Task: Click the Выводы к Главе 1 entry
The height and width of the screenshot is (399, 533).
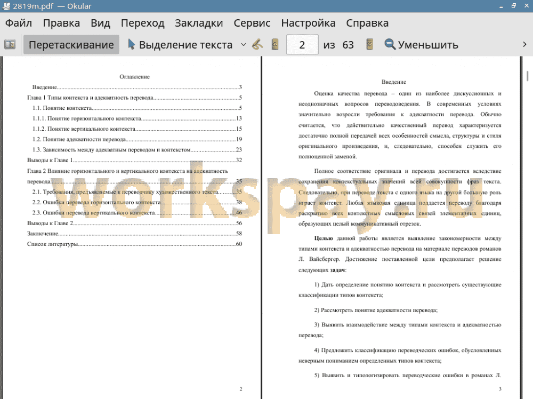Action: (135, 160)
